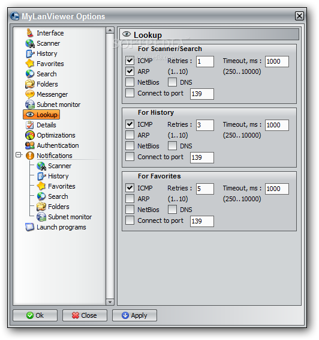Select the Scanner globe icon in top list

click(30, 43)
